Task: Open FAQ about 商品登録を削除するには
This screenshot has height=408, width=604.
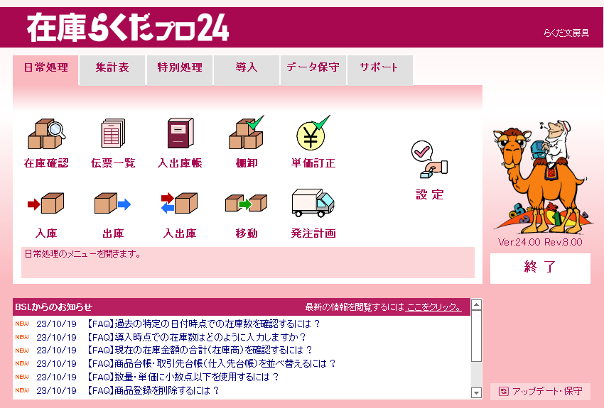Action: [x=152, y=390]
